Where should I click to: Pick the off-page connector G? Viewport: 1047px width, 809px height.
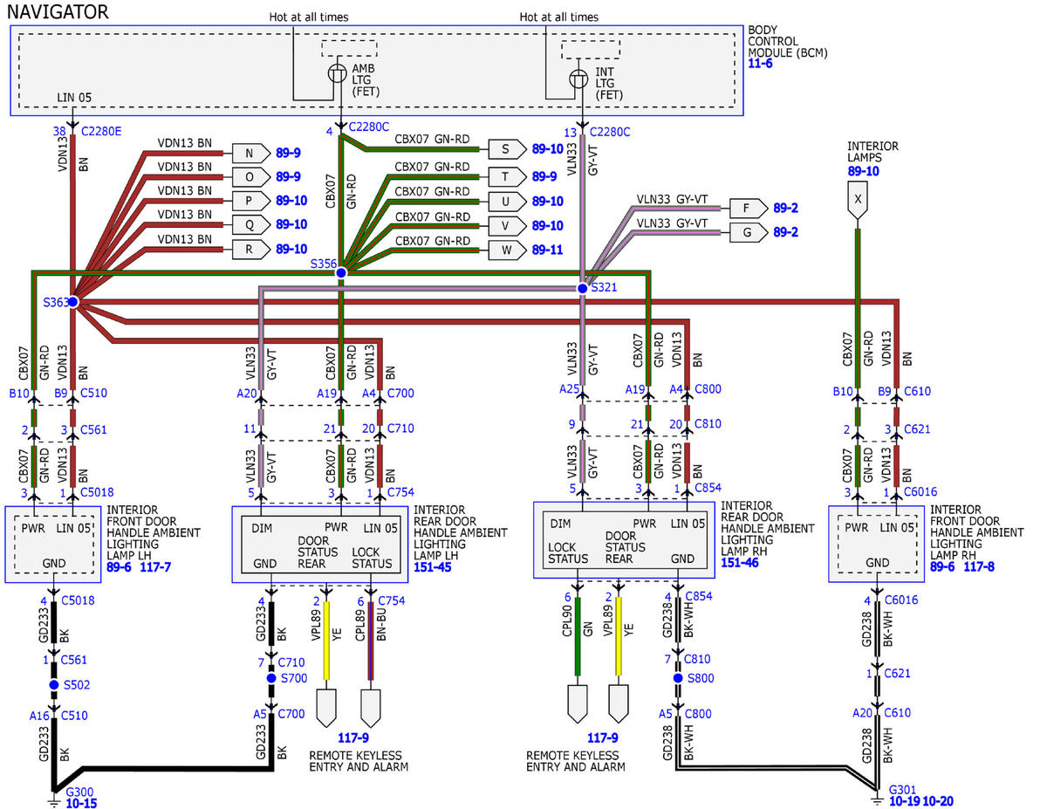pos(747,233)
